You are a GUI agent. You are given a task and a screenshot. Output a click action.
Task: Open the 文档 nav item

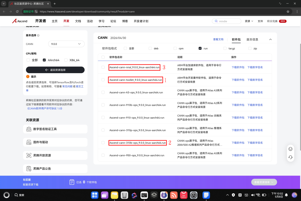(78, 21)
